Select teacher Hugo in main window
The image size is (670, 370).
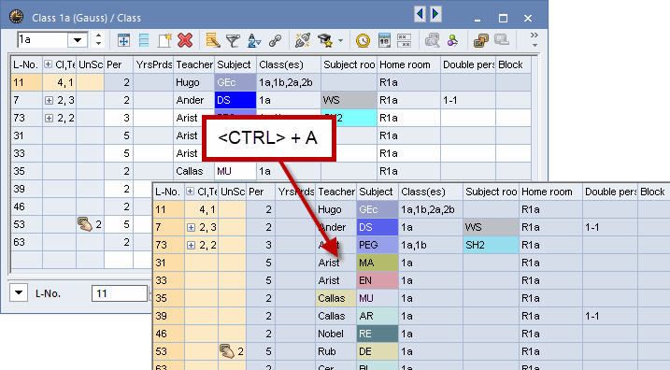click(x=194, y=82)
